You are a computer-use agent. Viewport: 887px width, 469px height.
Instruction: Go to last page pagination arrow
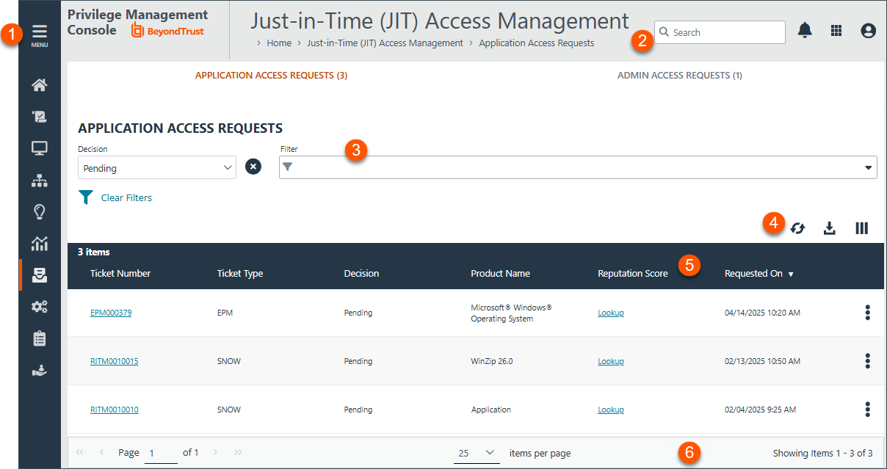point(238,453)
